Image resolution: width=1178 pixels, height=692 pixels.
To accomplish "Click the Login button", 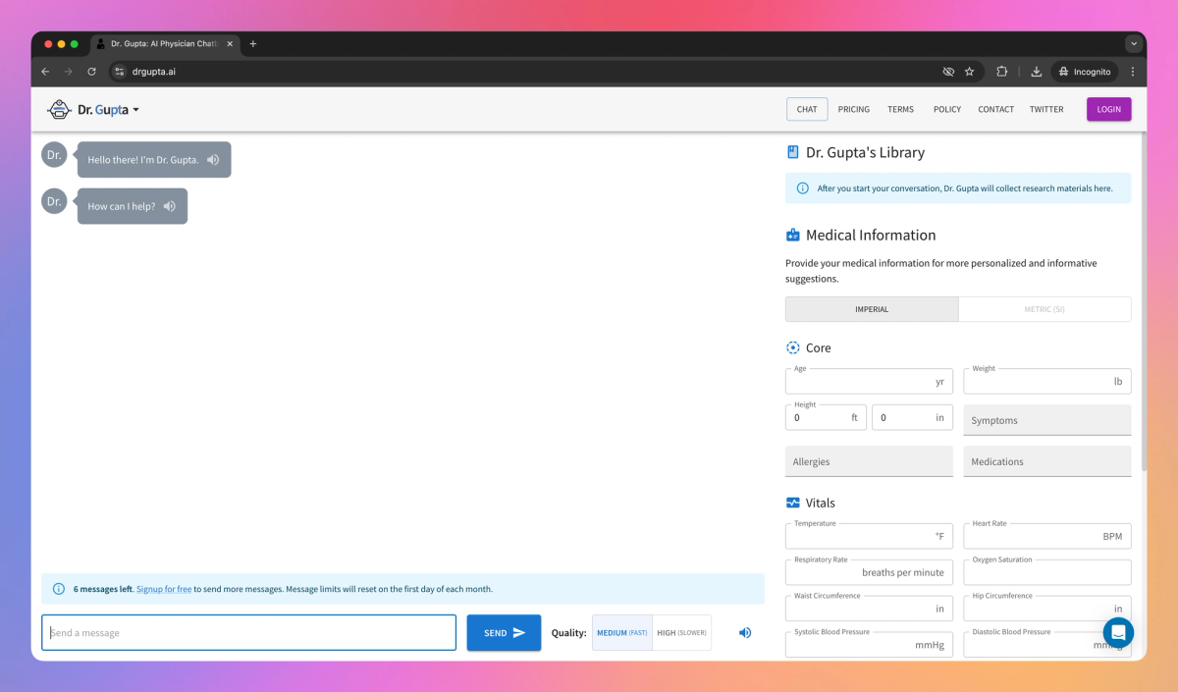I will 1109,110.
